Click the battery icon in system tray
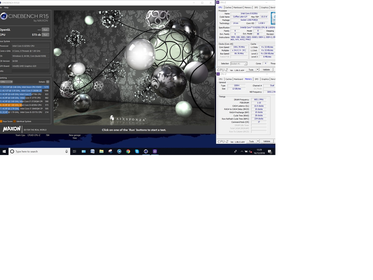 246,151
